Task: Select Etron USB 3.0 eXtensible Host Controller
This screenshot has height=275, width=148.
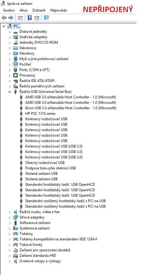Action: pyautogui.click(x=71, y=108)
